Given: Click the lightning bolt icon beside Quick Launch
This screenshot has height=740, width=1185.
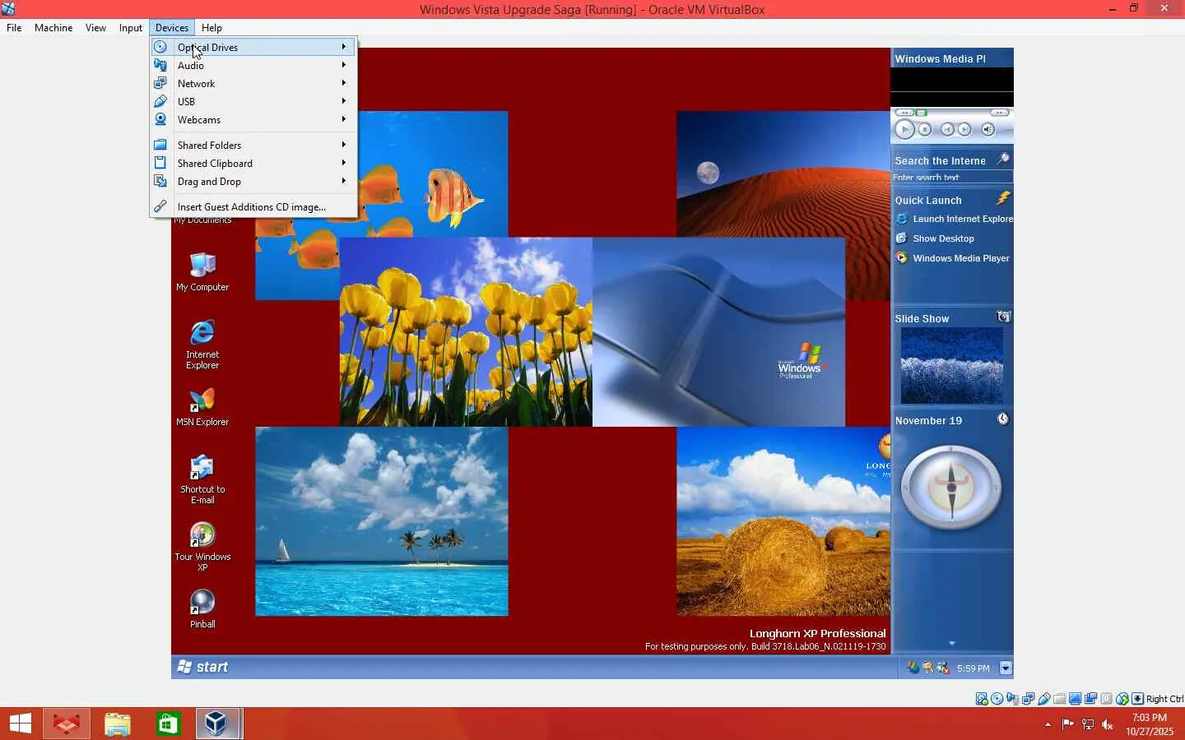Looking at the screenshot, I should coord(1003,198).
